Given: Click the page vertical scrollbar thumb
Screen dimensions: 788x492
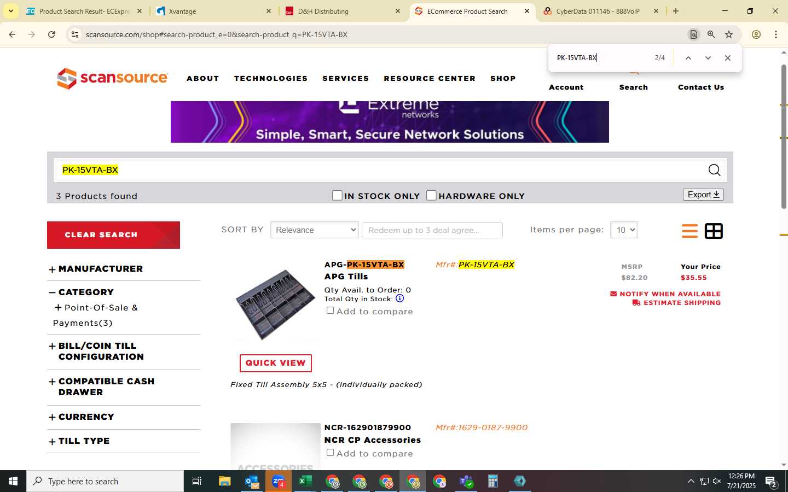Looking at the screenshot, I should 784,137.
